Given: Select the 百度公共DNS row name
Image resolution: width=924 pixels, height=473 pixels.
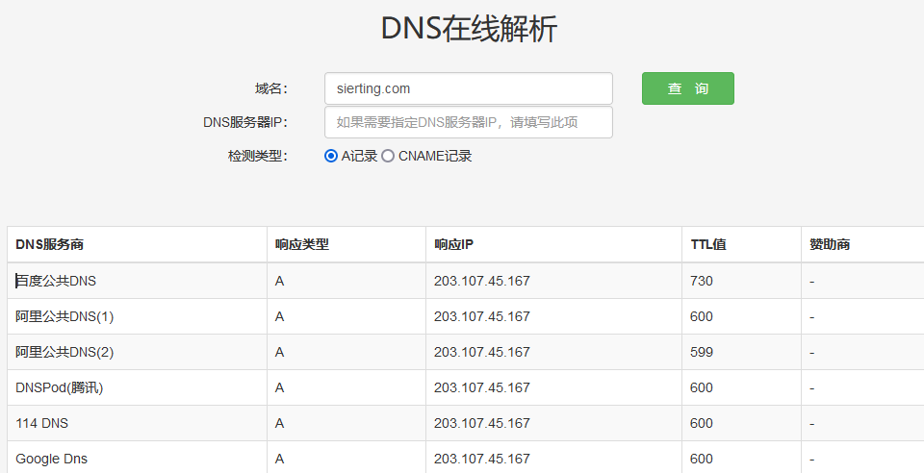Looking at the screenshot, I should tap(56, 282).
